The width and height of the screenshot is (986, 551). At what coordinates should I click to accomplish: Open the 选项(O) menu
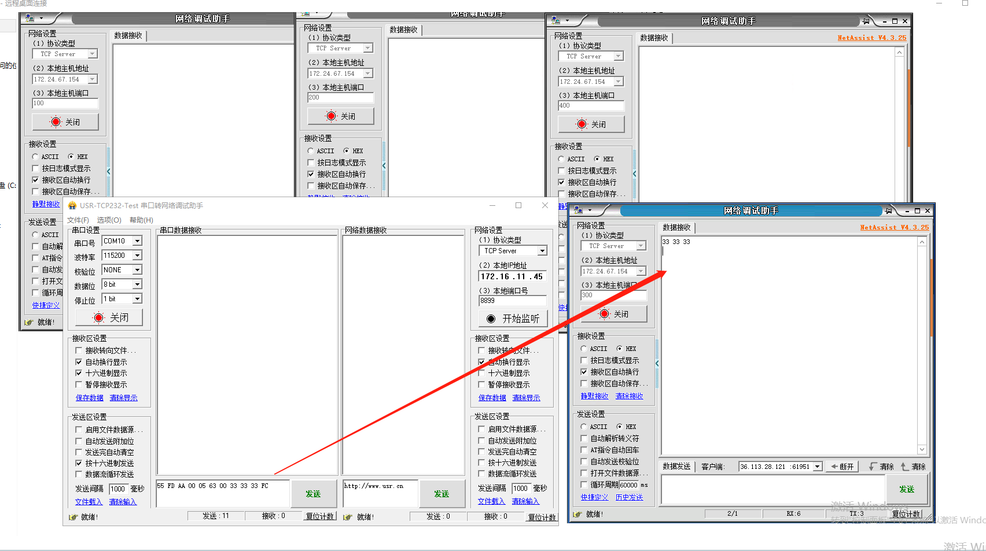[x=109, y=220]
